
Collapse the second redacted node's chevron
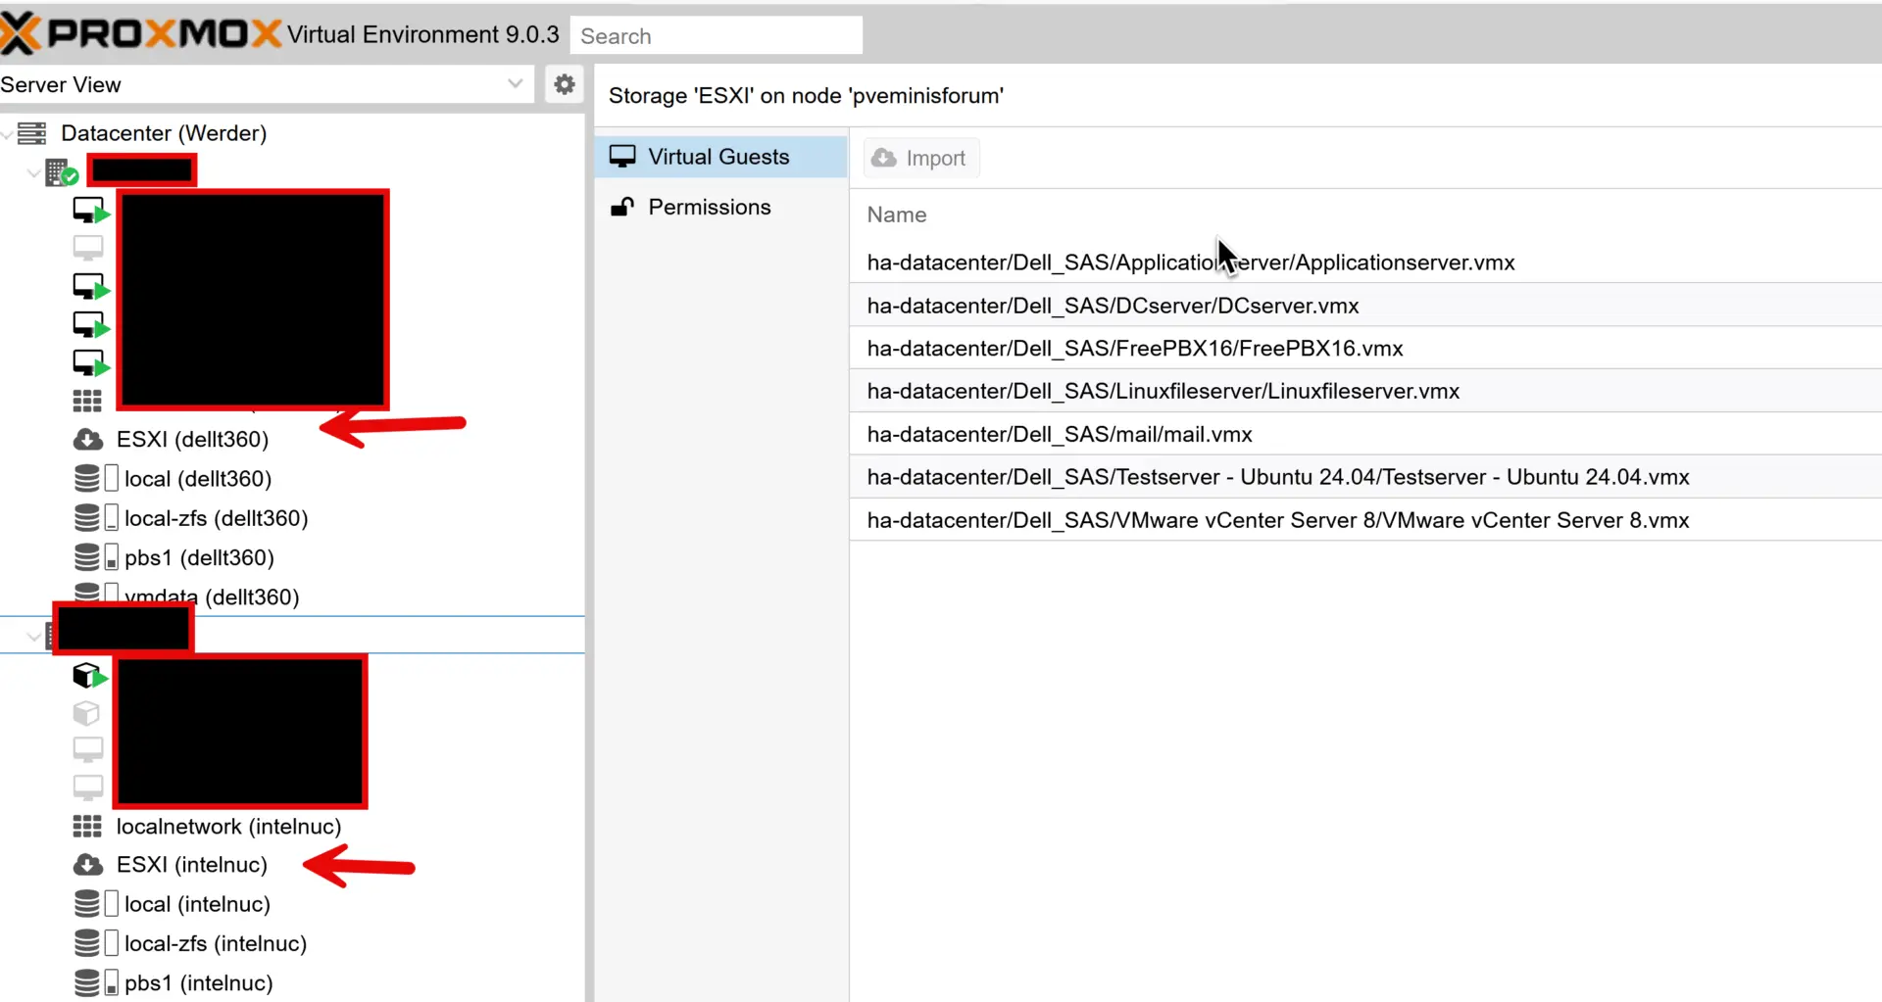pyautogui.click(x=33, y=637)
